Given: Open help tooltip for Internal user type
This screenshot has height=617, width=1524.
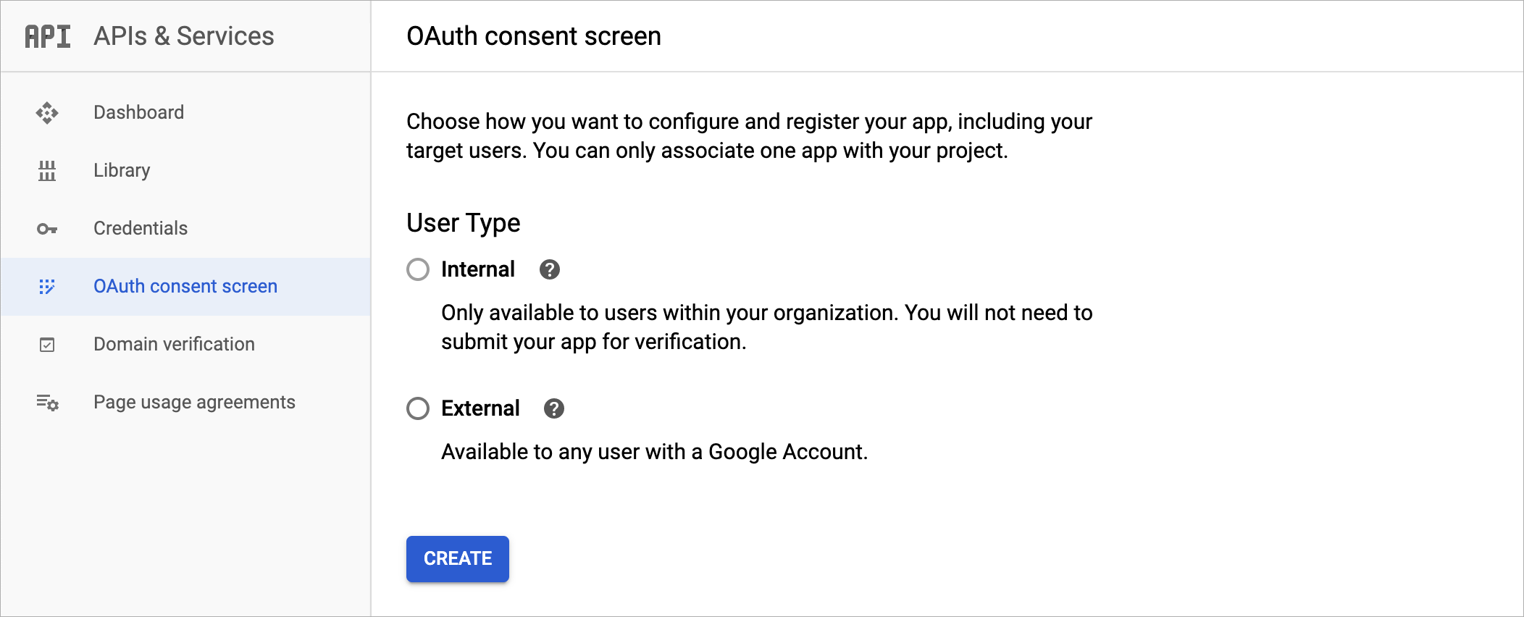Looking at the screenshot, I should pos(550,269).
